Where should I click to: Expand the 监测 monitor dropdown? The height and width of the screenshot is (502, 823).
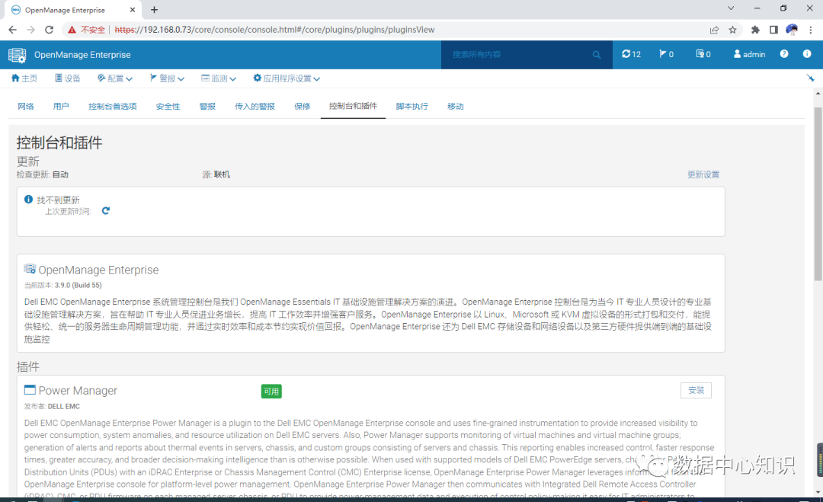tap(219, 78)
